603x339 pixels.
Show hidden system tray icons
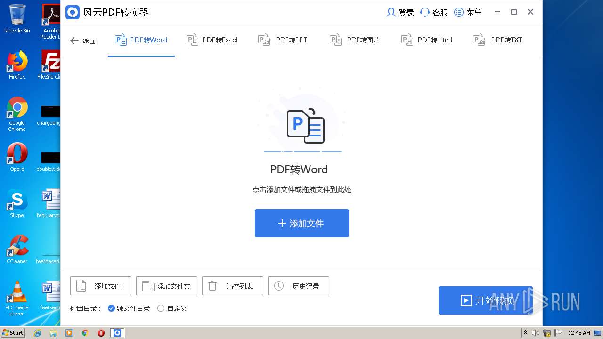pos(525,333)
